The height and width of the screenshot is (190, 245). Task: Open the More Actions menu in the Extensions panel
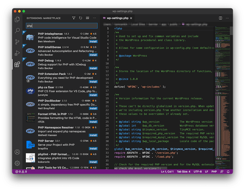(x=94, y=18)
